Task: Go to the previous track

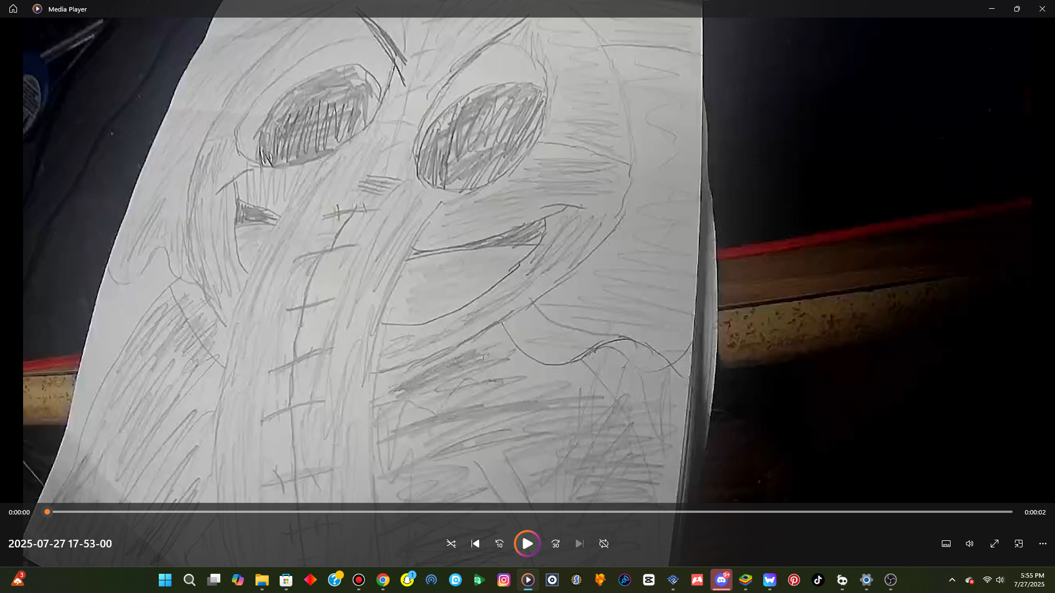Action: [x=475, y=544]
